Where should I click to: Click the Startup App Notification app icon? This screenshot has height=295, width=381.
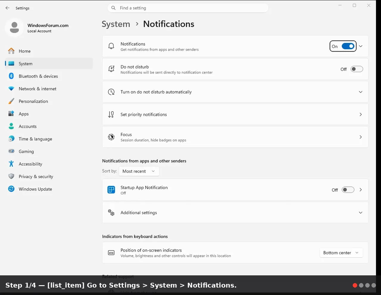(x=111, y=190)
